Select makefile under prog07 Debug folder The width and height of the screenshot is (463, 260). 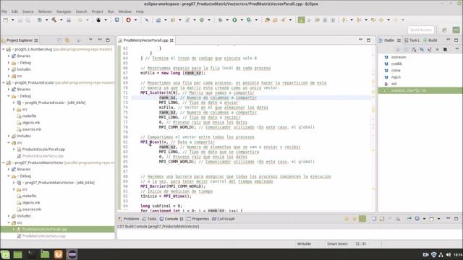tap(29, 196)
